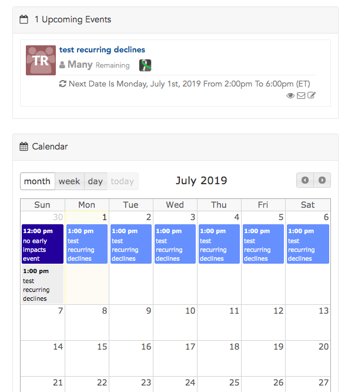This screenshot has height=392, width=348.
Task: Click the today button
Action: coord(122,181)
